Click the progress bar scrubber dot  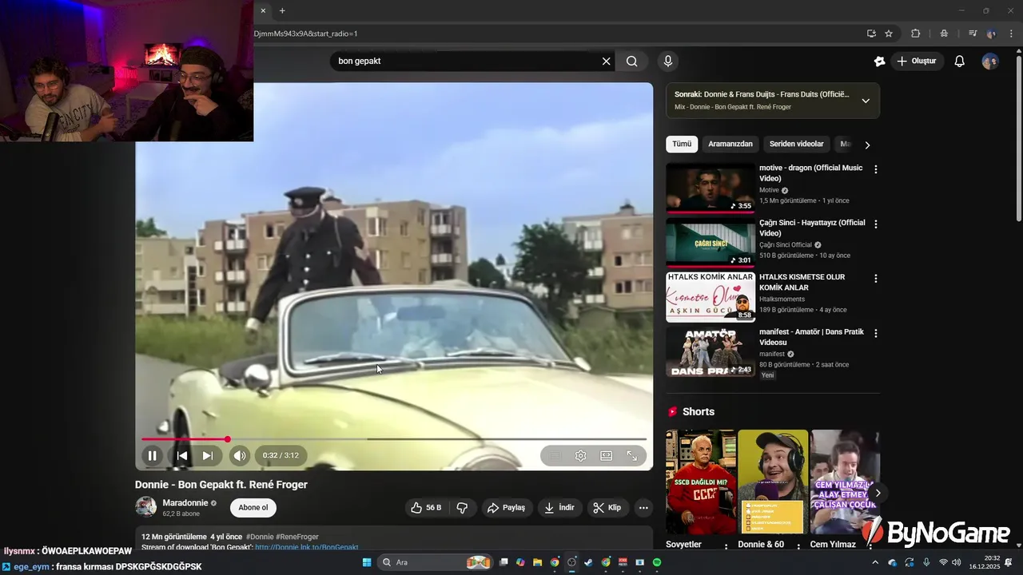pos(228,439)
